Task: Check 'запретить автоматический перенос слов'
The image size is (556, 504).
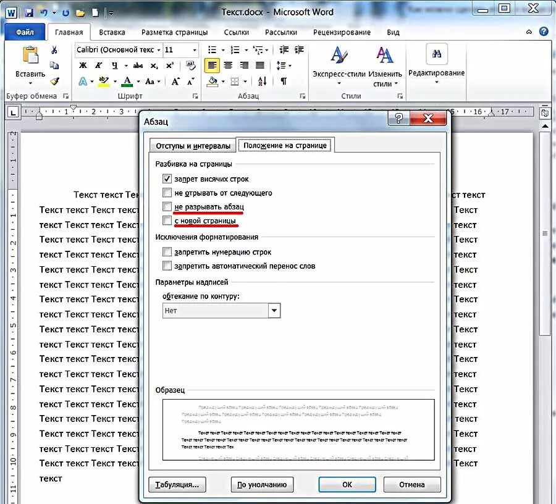Action: (x=167, y=266)
